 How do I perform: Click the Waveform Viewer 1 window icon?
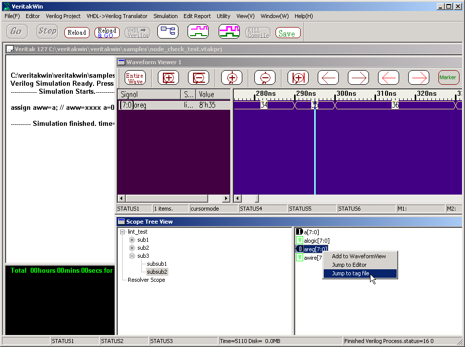[121, 62]
